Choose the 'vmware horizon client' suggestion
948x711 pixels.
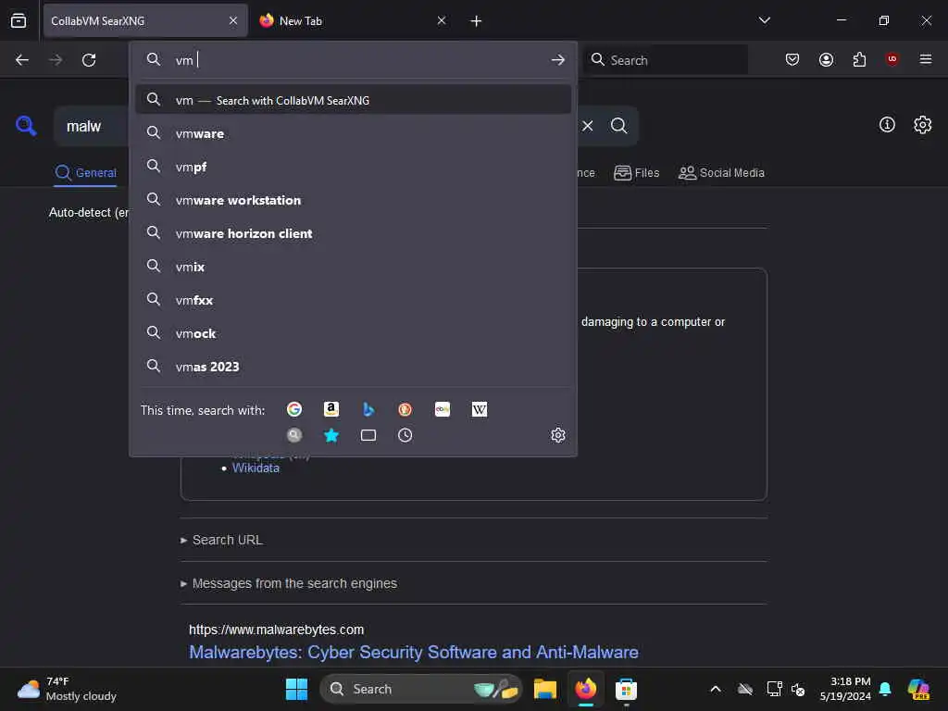(353, 232)
